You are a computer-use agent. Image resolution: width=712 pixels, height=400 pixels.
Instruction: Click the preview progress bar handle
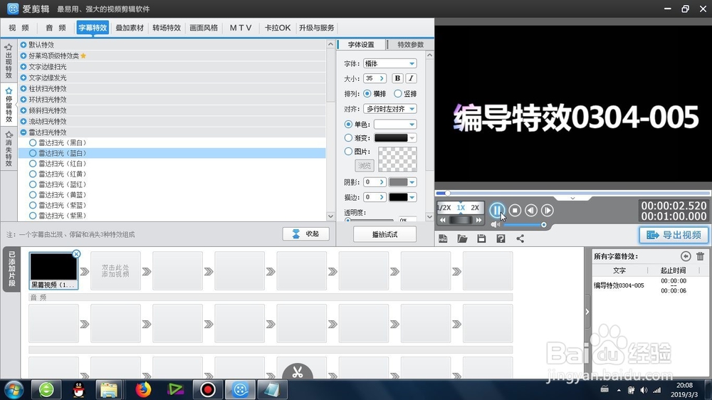point(447,194)
